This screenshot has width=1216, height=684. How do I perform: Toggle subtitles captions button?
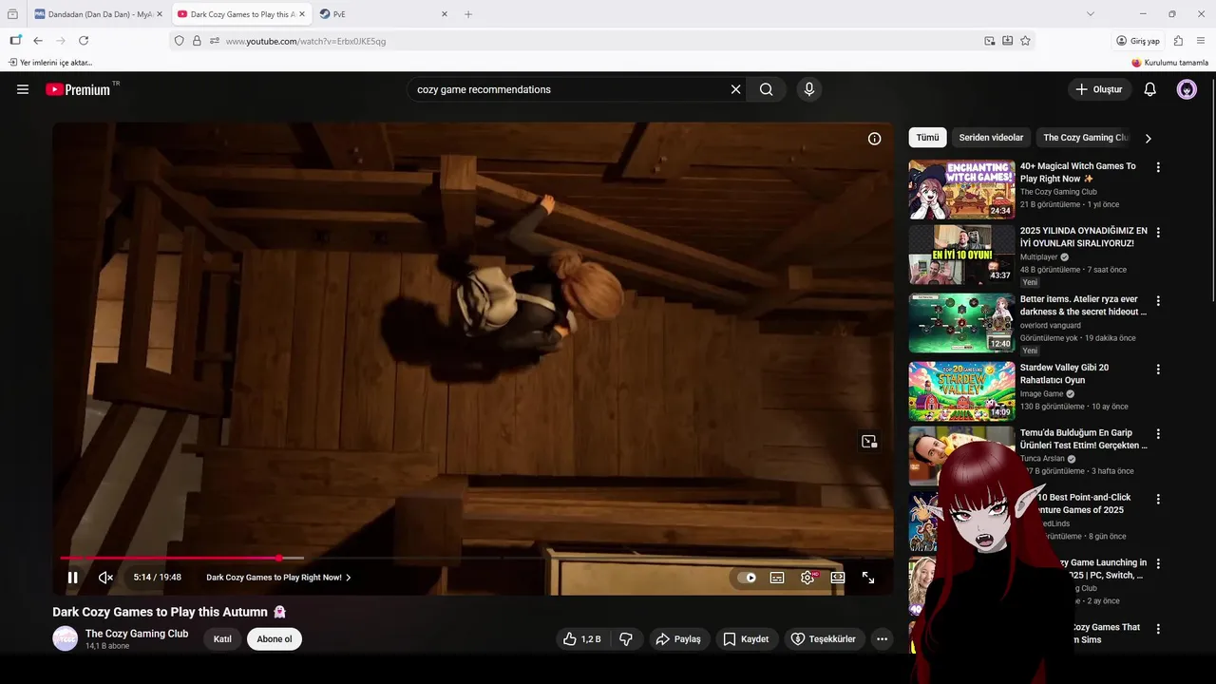click(x=777, y=577)
